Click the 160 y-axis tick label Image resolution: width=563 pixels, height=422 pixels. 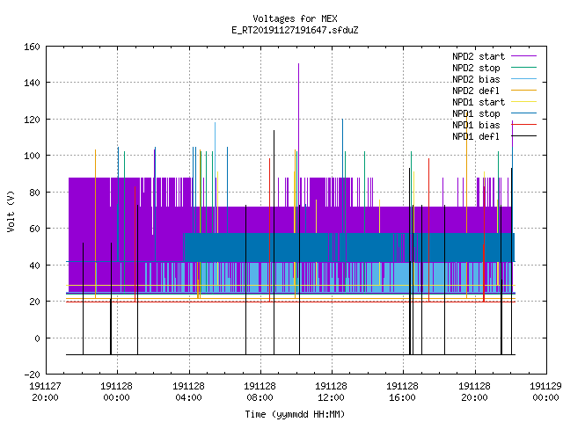click(x=32, y=47)
